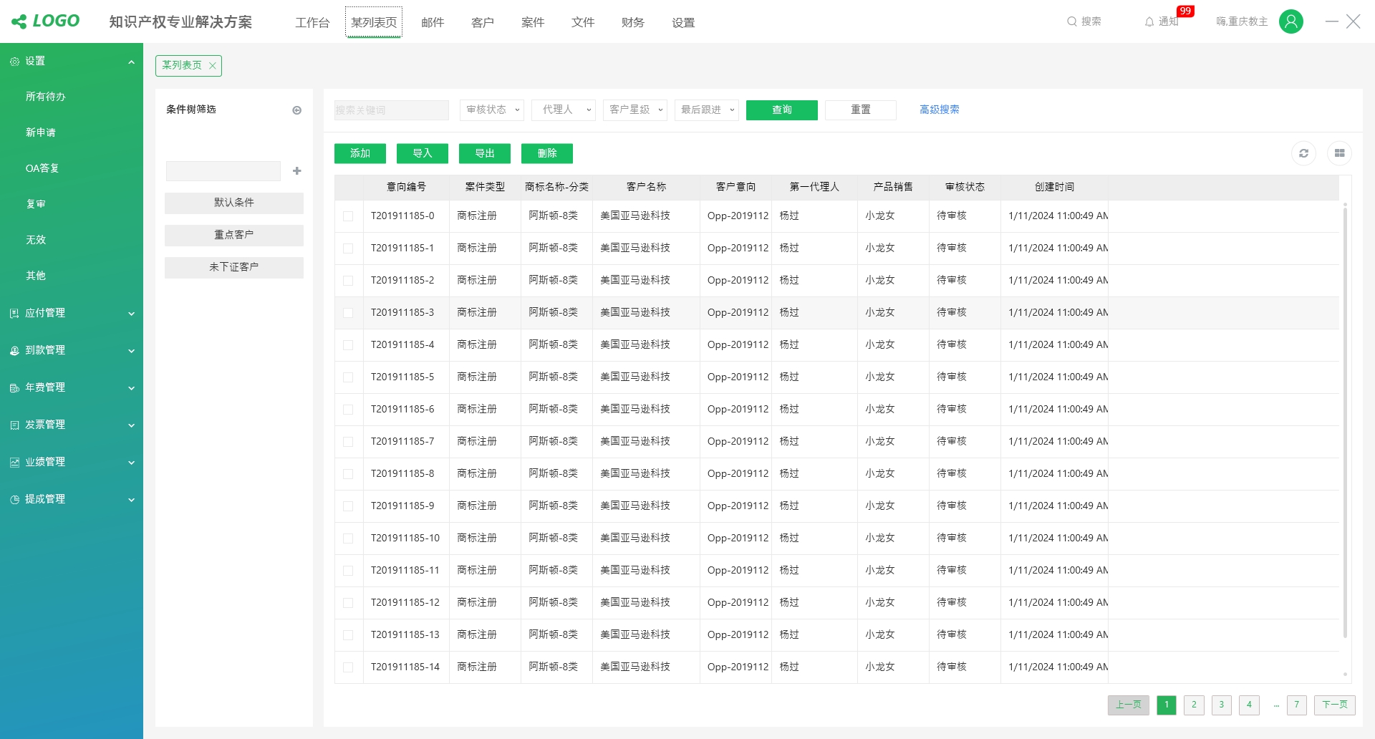Open notifications bell icon

tap(1149, 22)
